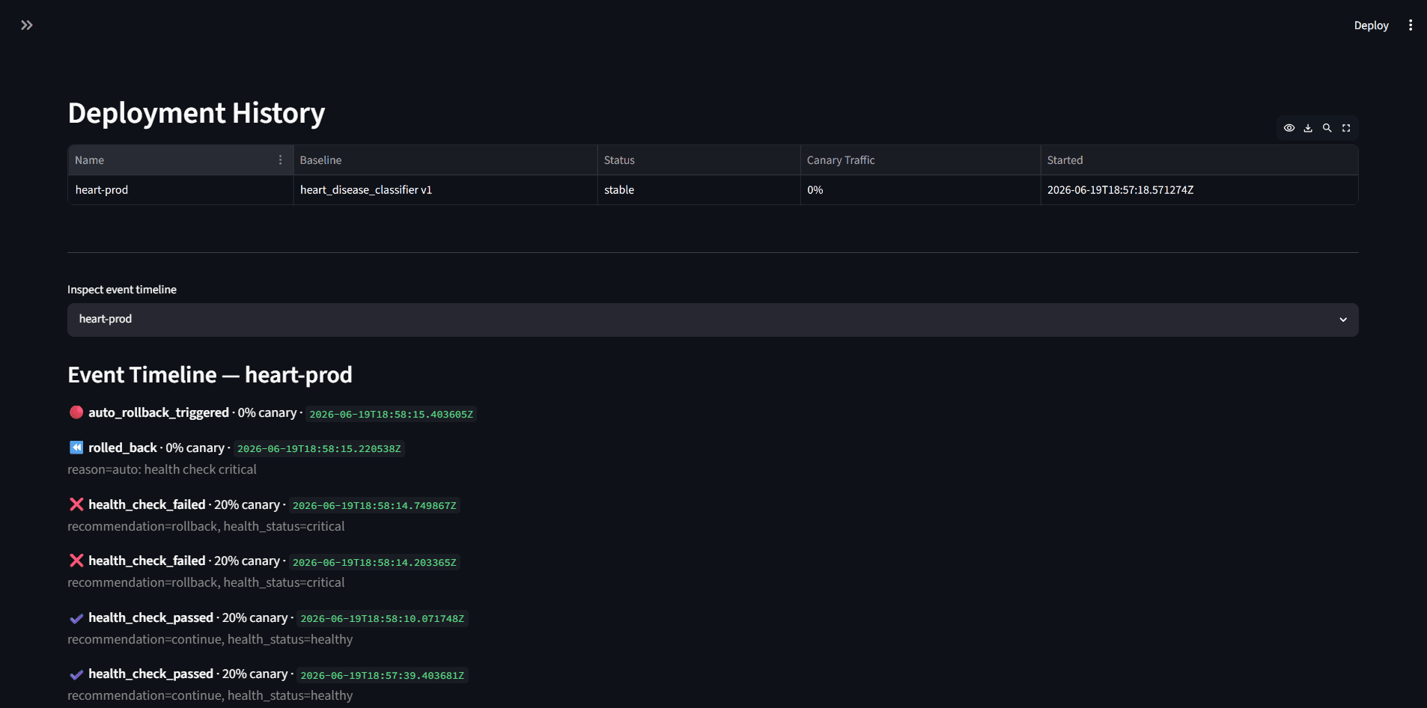Viewport: 1427px width, 708px height.
Task: Open the Name column options menu
Action: click(281, 160)
